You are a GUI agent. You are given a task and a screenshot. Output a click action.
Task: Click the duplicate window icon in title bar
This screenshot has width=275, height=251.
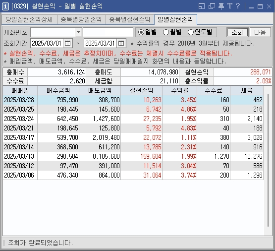click(x=212, y=6)
